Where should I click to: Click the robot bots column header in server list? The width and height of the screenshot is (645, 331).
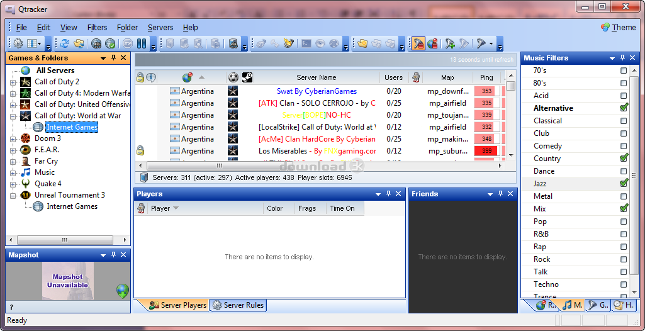[416, 77]
